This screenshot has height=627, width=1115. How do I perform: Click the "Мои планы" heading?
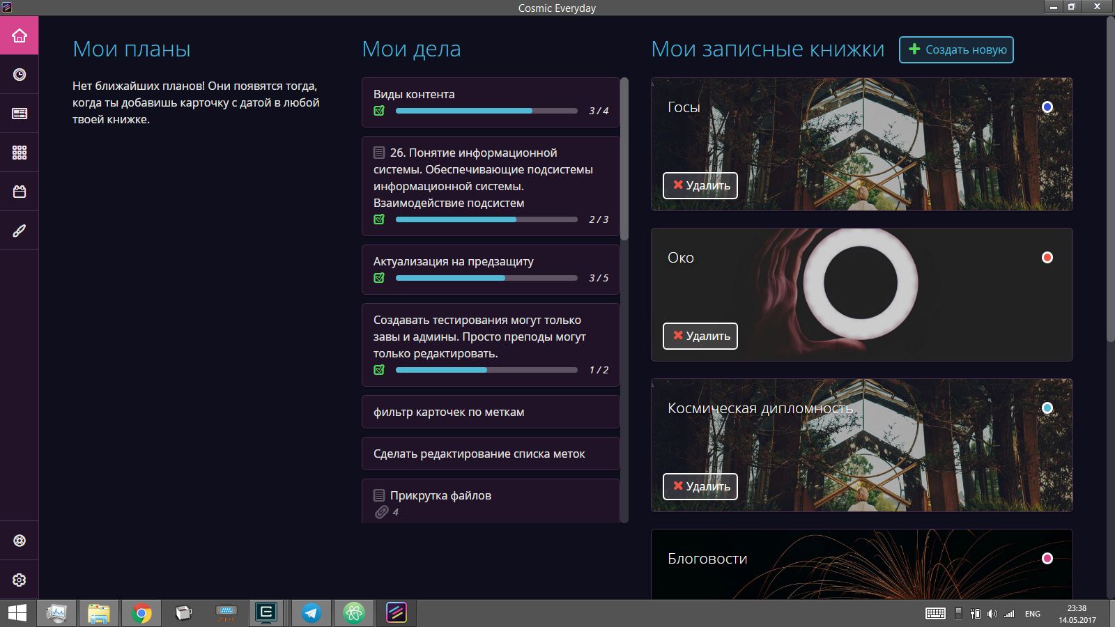pos(132,49)
